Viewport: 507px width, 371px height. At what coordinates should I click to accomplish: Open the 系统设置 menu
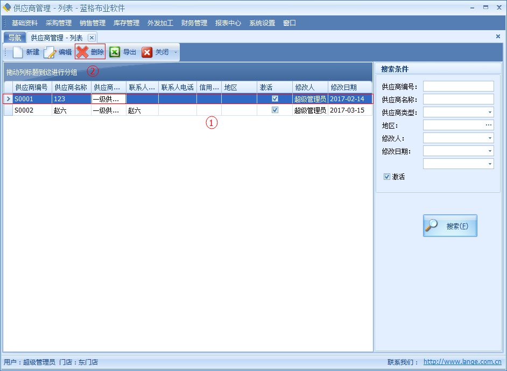click(x=262, y=23)
